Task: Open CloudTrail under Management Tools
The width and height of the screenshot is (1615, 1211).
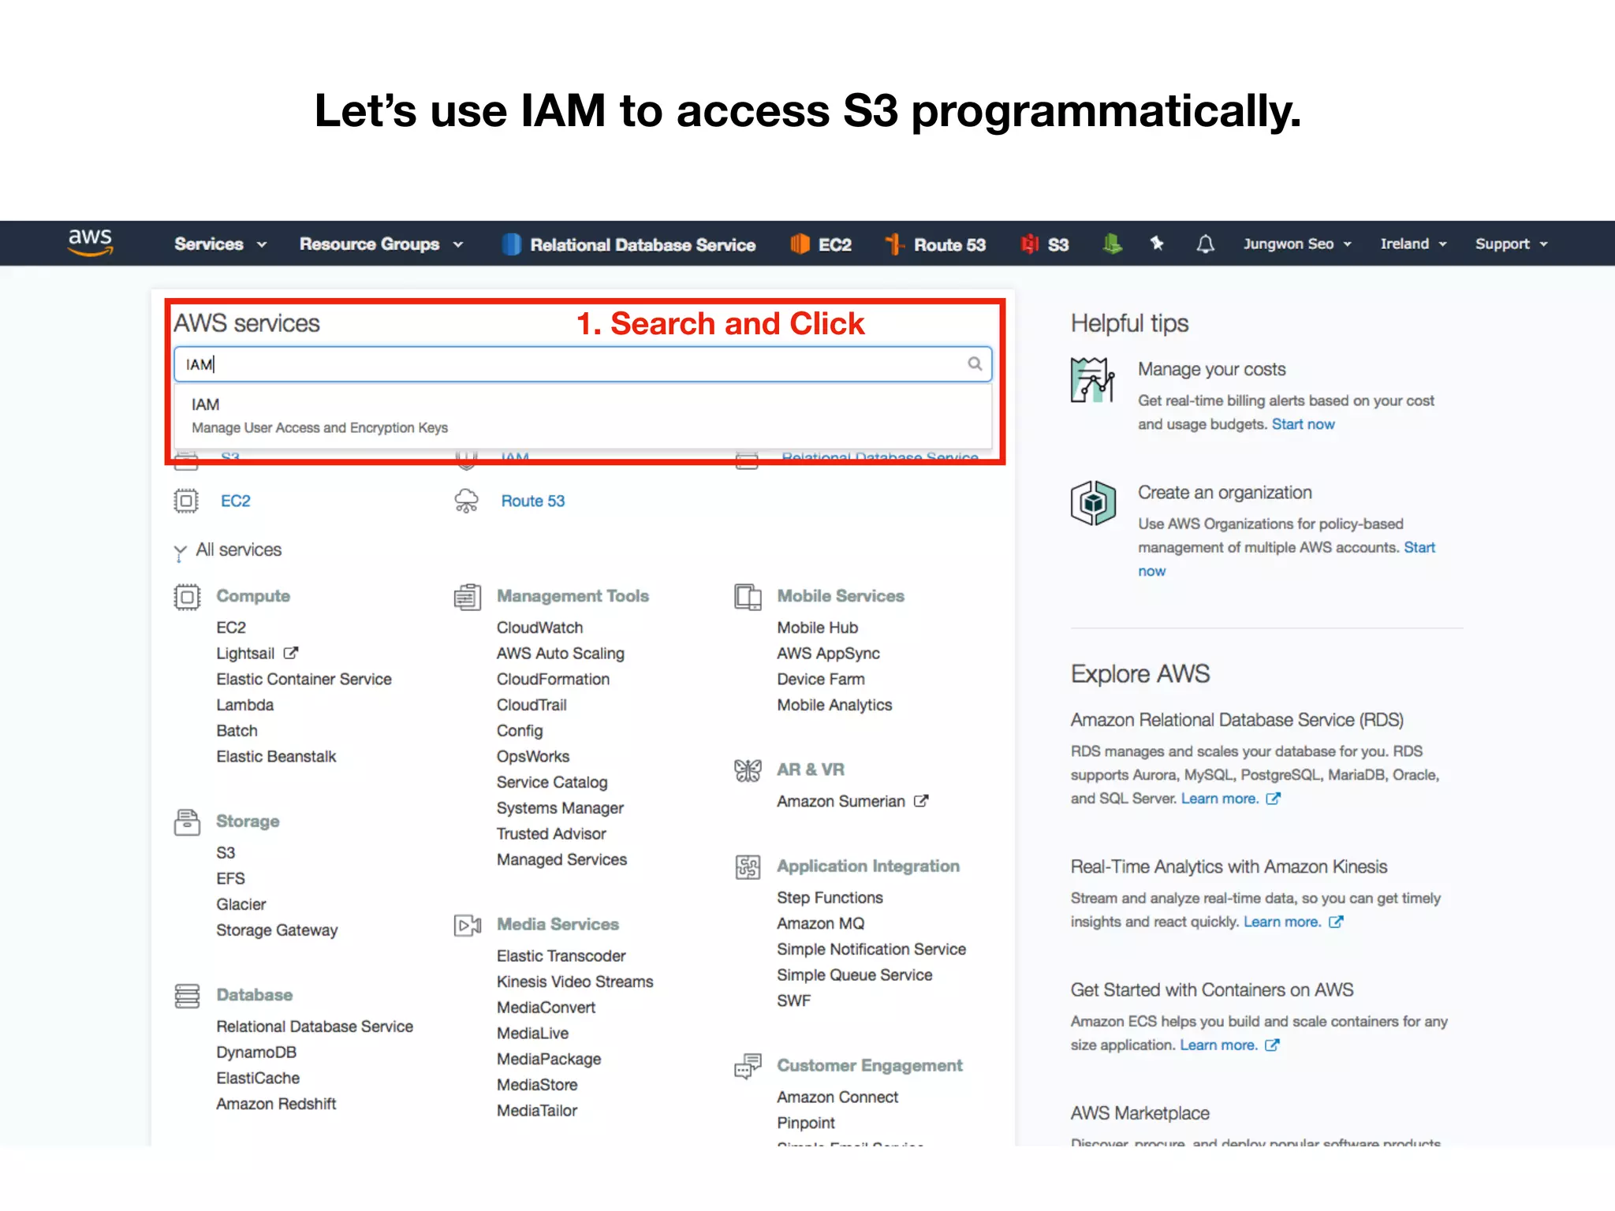Action: 531,705
